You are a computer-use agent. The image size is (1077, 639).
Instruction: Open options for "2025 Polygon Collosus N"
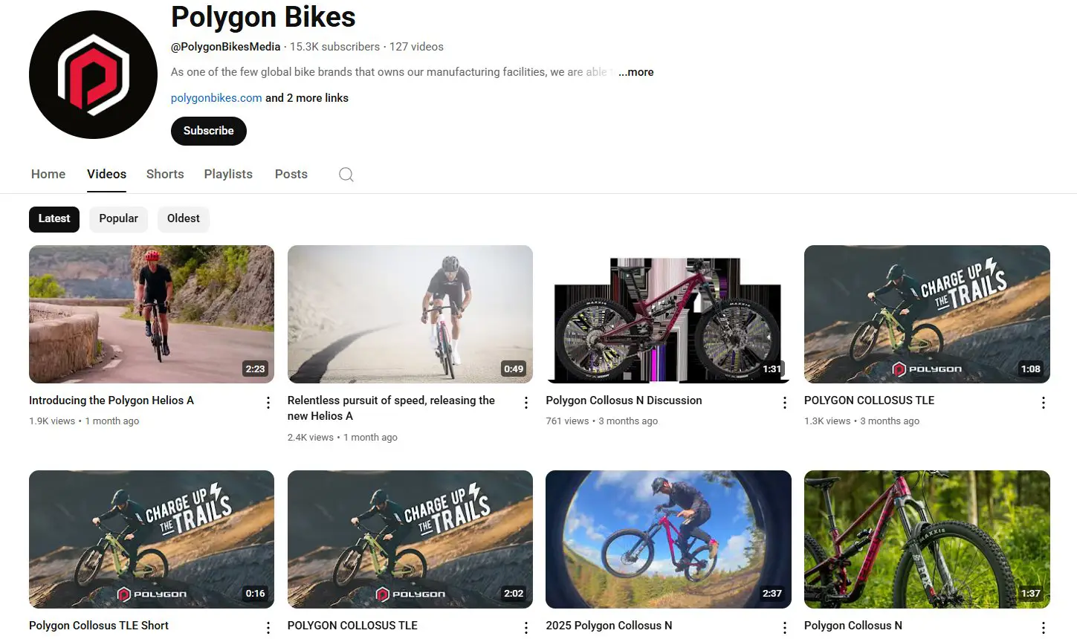coord(785,627)
